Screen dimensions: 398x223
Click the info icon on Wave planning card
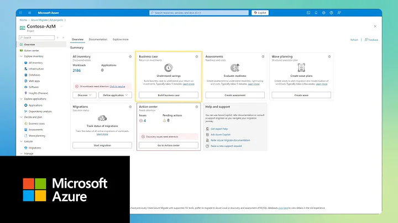point(329,57)
